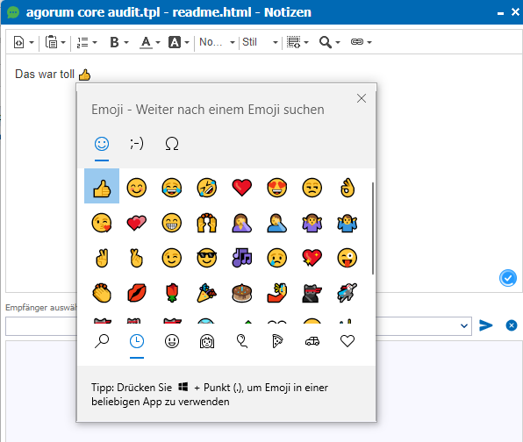This screenshot has height=442, width=523.
Task: Select the recently used clock category
Action: tap(137, 341)
